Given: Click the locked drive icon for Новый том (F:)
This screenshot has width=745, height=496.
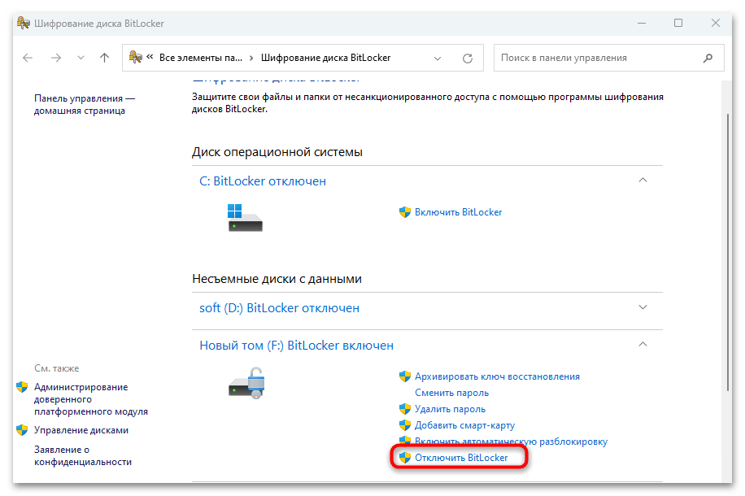Looking at the screenshot, I should pyautogui.click(x=244, y=382).
